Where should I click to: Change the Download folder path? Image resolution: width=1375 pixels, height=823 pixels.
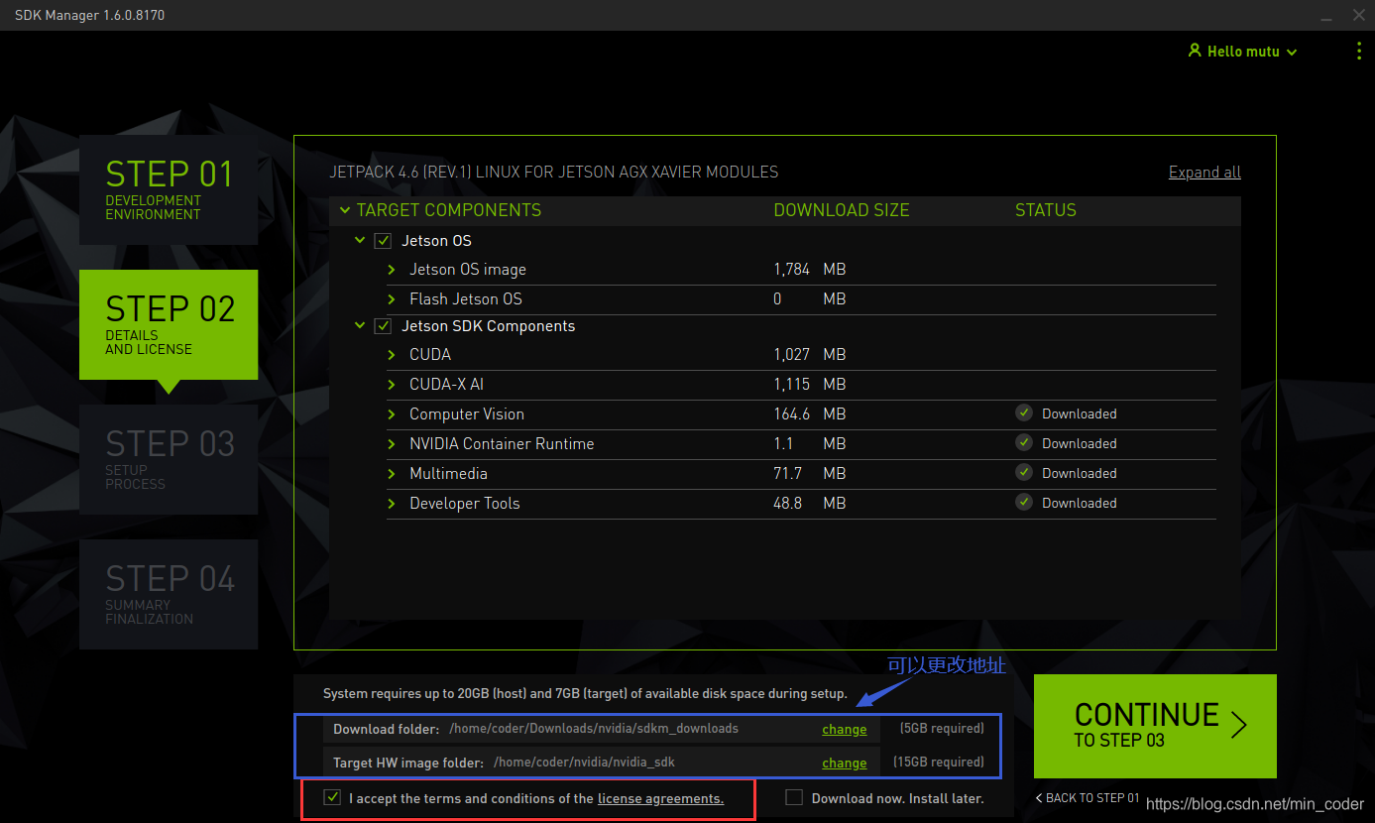tap(845, 729)
